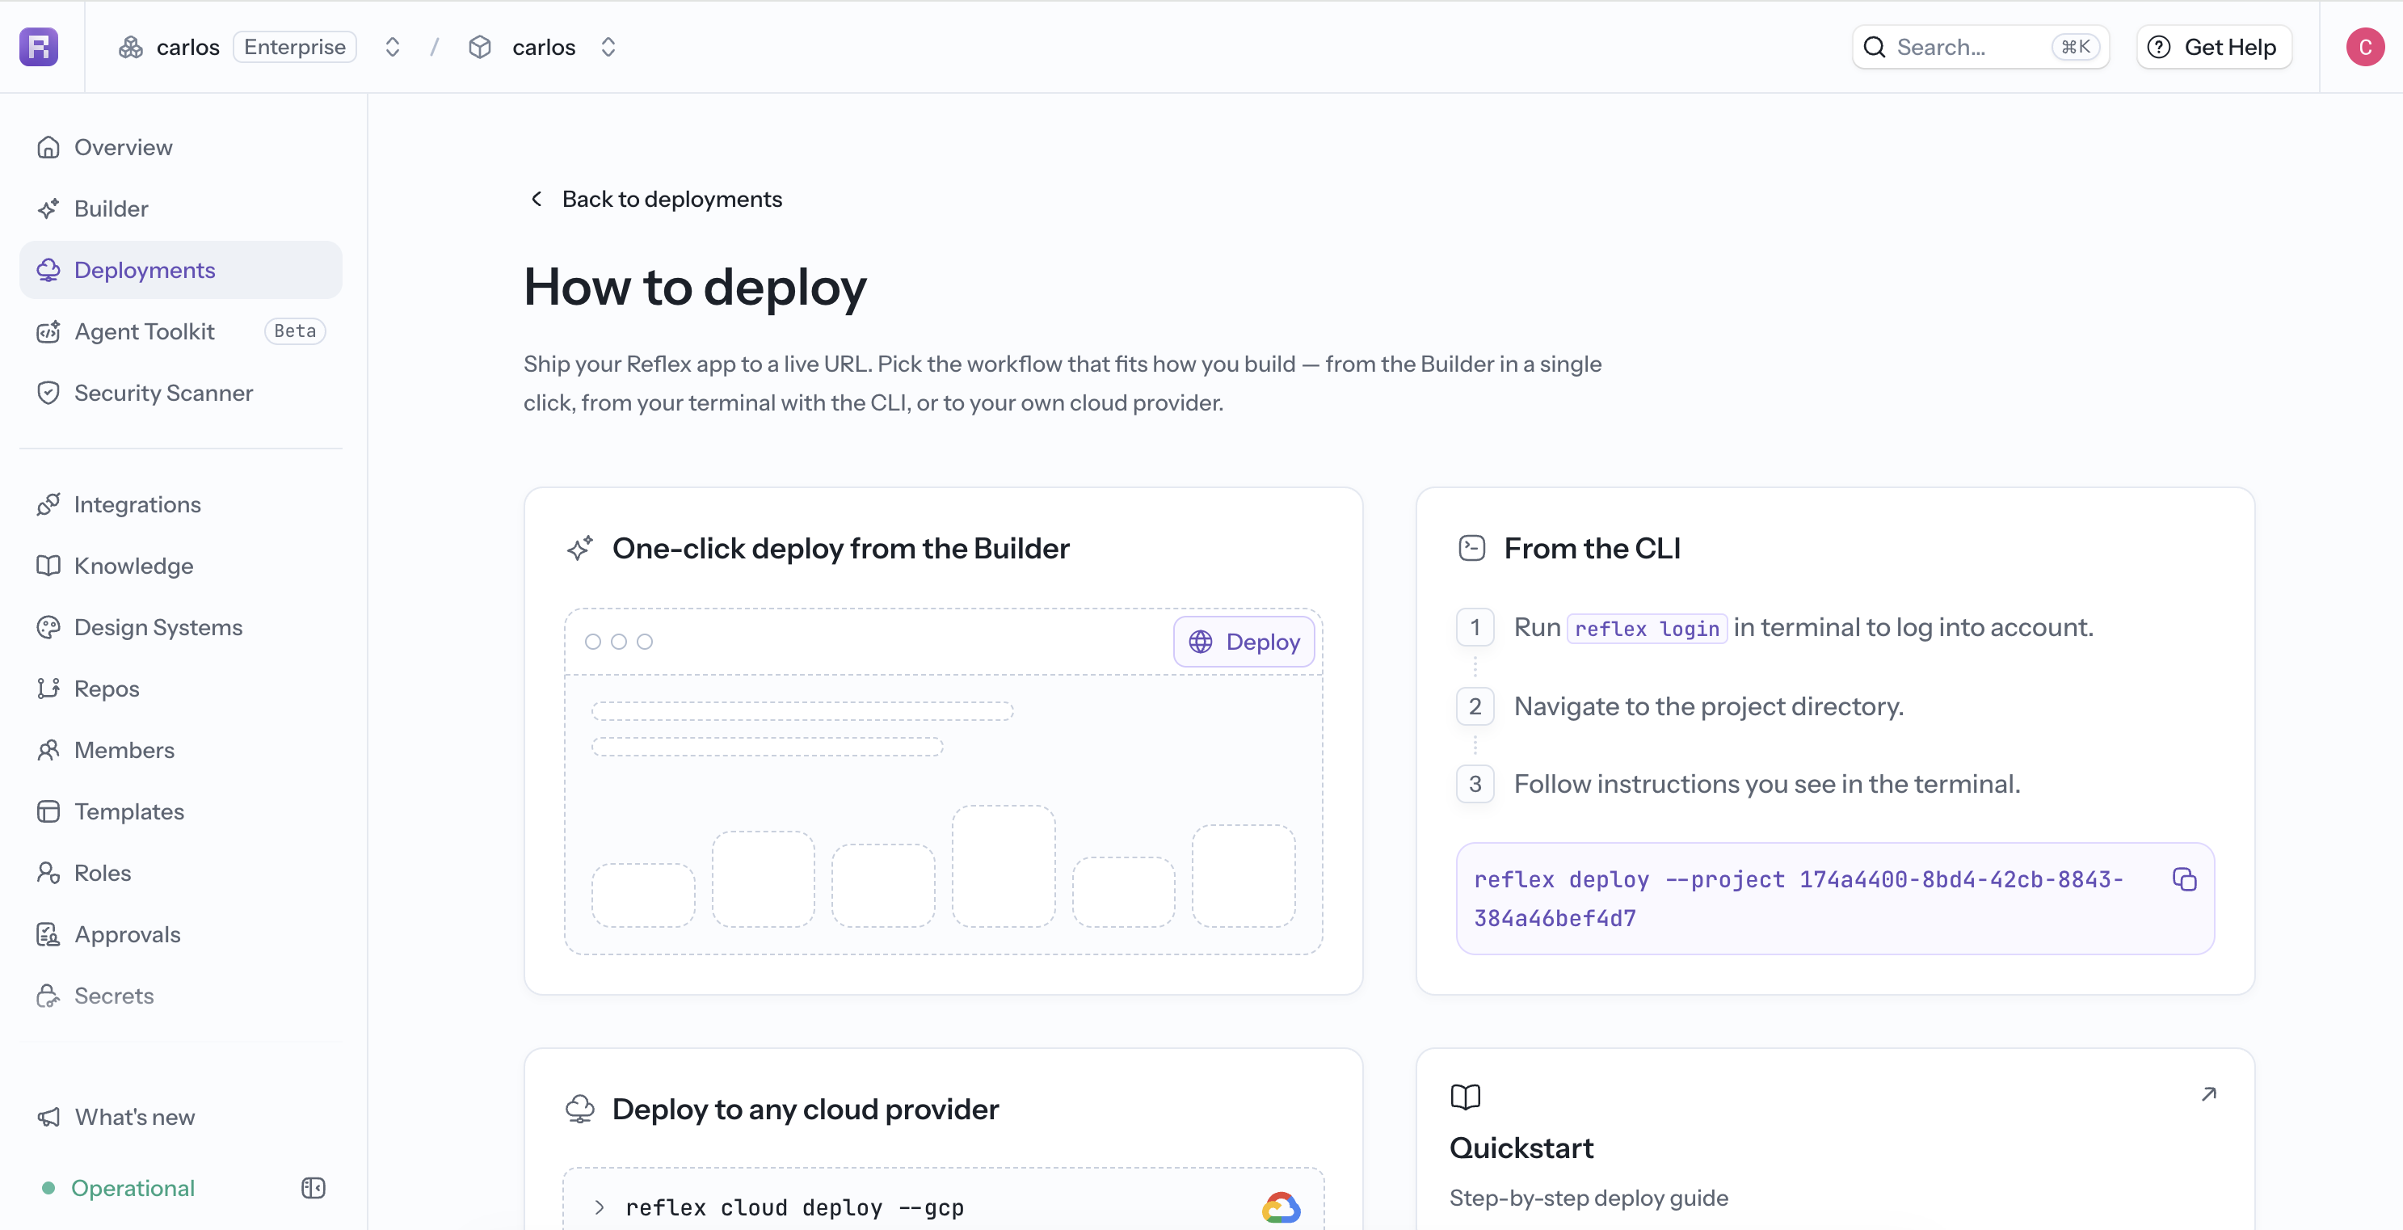Click the Enterprise plan badge
The image size is (2403, 1230).
pyautogui.click(x=295, y=47)
